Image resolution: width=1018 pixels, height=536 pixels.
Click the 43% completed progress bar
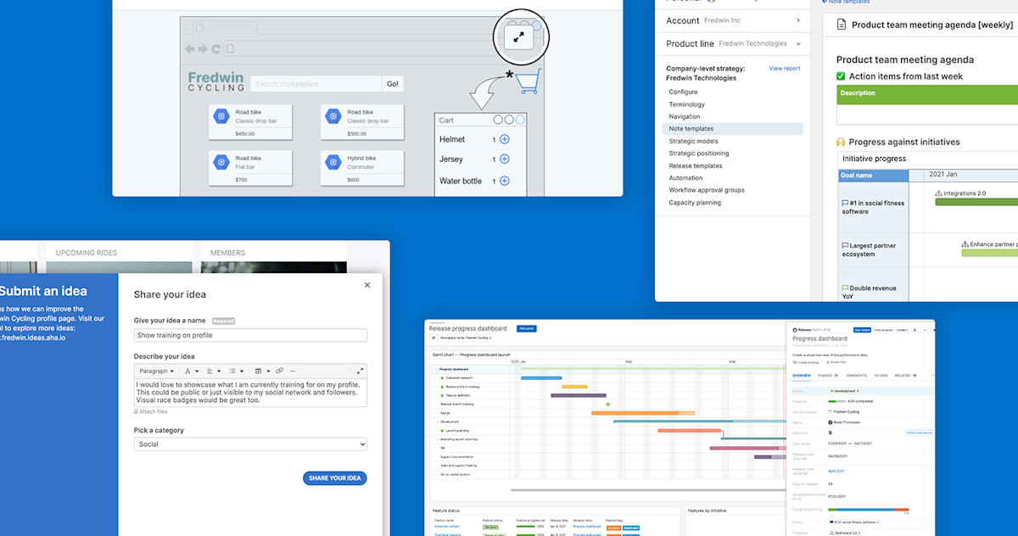[x=836, y=401]
